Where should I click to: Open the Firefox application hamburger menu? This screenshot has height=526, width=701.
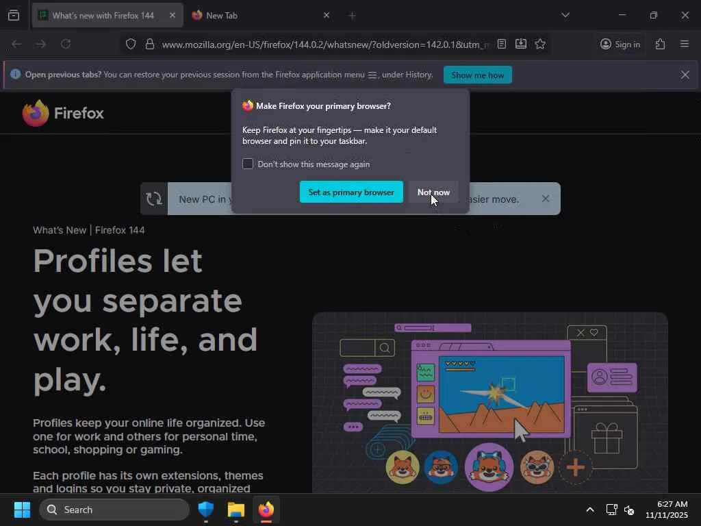tap(685, 44)
